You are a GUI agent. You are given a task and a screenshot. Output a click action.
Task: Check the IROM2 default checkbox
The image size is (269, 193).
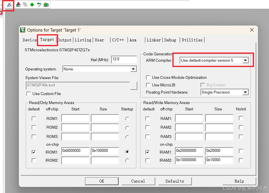pos(34,161)
